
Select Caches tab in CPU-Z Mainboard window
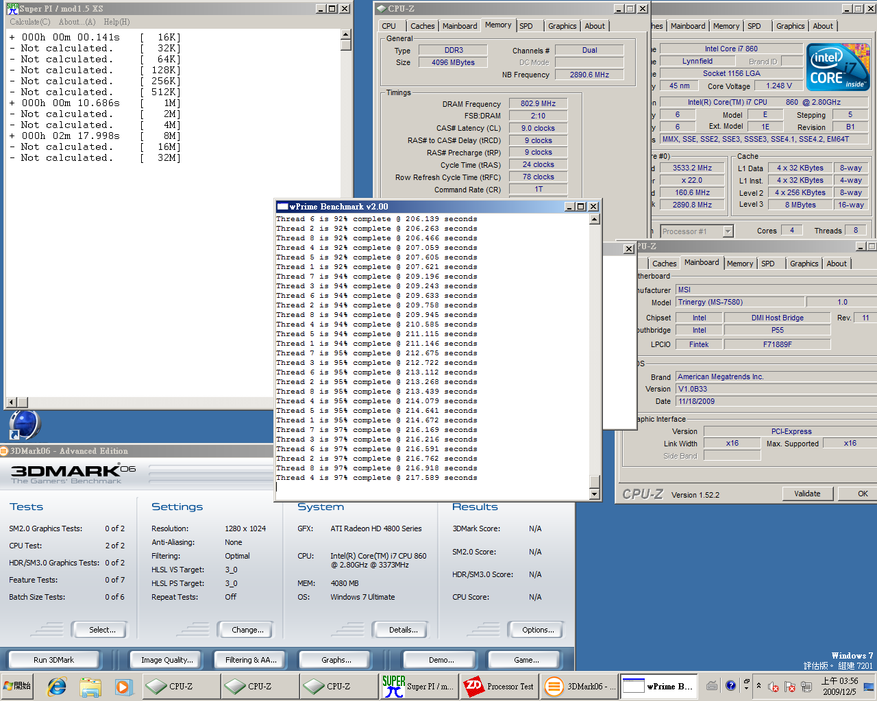point(664,264)
